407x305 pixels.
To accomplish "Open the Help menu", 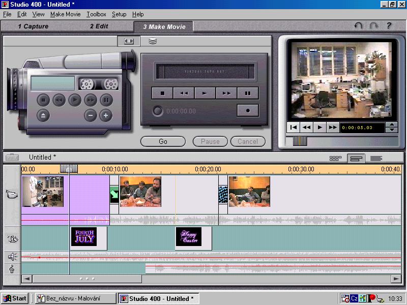I will 138,14.
